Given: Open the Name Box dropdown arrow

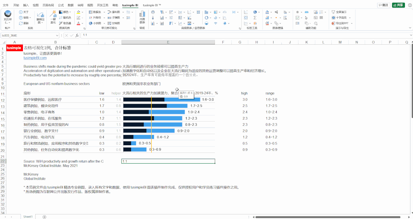Looking at the screenshot, I should coord(57,35).
